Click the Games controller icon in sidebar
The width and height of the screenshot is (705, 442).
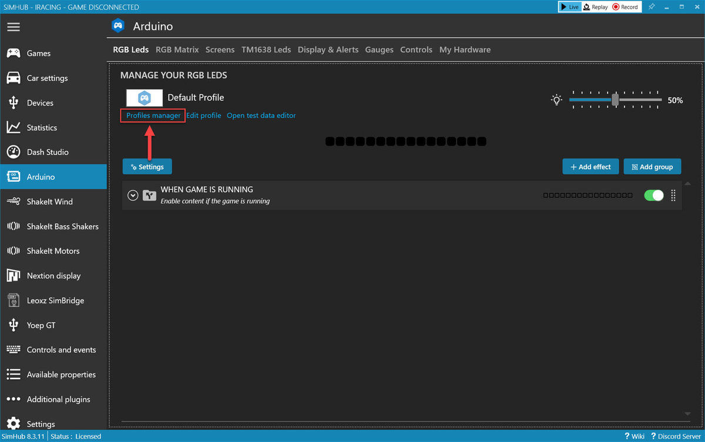tap(14, 53)
